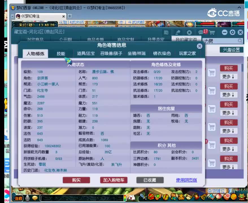
Task: Select purple-haired character portrait at top
Action: (x=224, y=24)
